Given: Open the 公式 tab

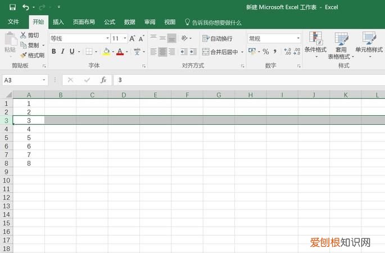Looking at the screenshot, I should pos(110,22).
